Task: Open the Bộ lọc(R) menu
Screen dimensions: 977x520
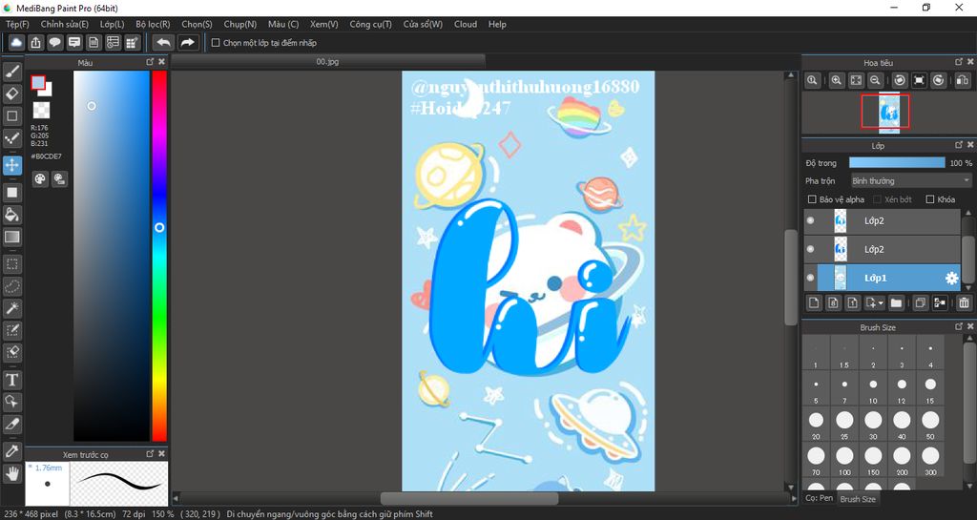Action: pyautogui.click(x=153, y=24)
